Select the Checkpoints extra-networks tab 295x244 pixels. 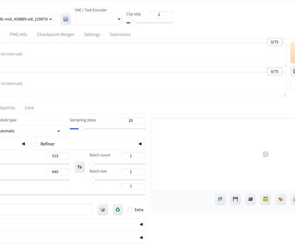(7, 108)
